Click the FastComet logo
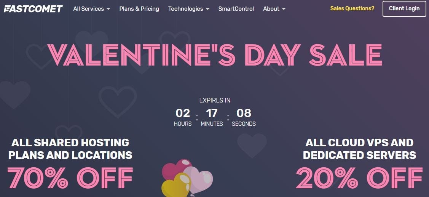Viewport: 429px width, 197px height. click(33, 9)
